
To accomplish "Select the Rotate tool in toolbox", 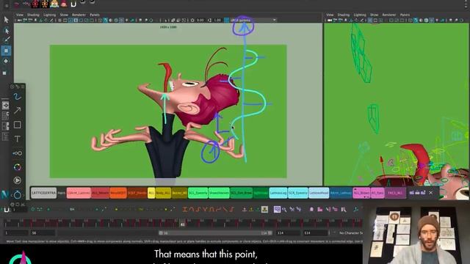I will pos(6,61).
